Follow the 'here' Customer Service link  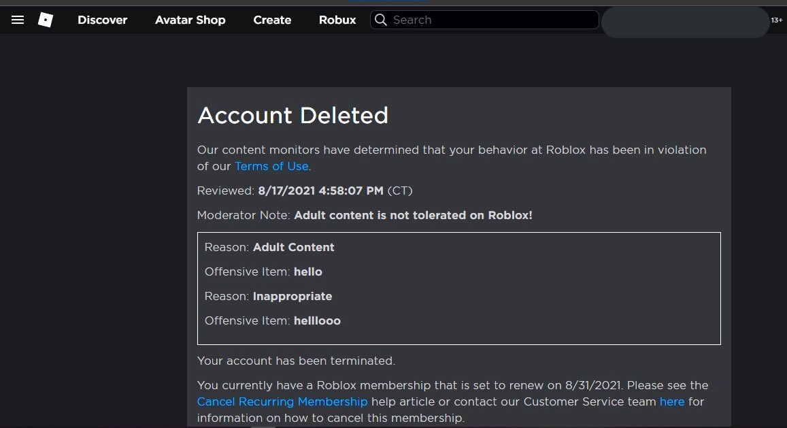(672, 402)
